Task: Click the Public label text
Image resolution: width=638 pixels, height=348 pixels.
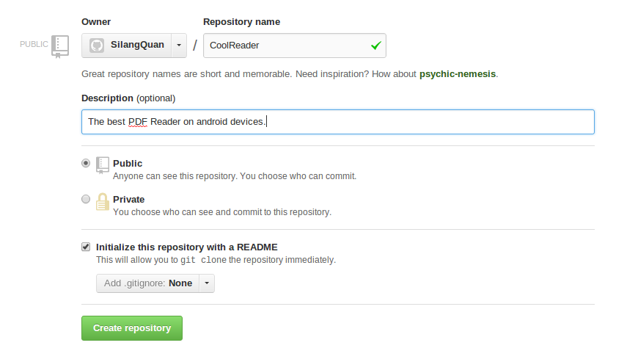Action: [x=128, y=164]
